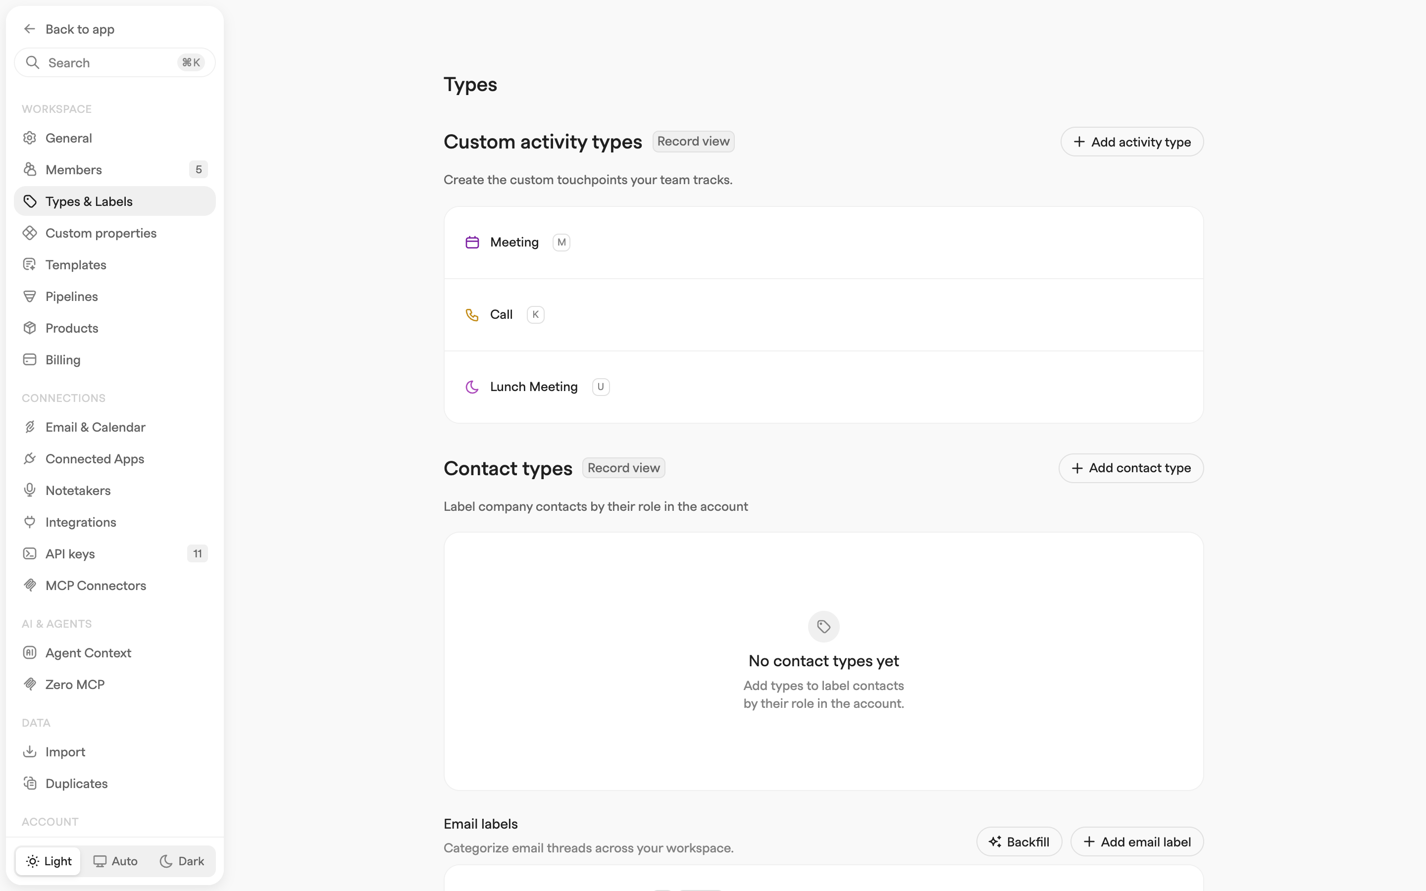Click the API keys terminal icon
The height and width of the screenshot is (891, 1426).
tap(30, 554)
